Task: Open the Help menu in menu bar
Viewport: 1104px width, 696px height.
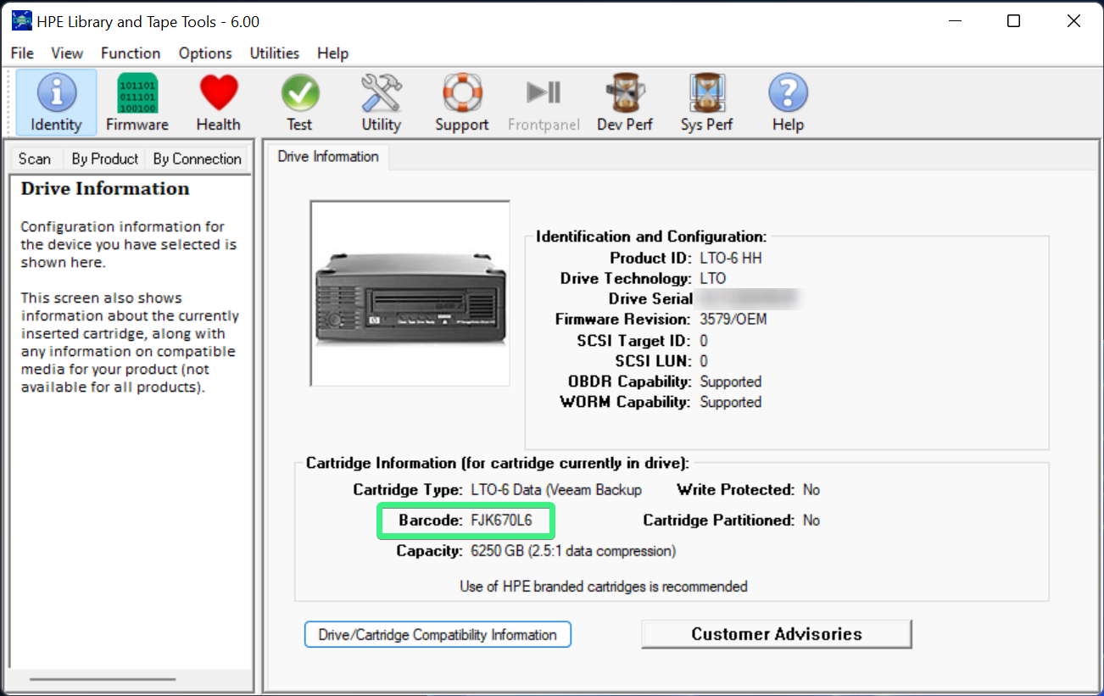Action: pyautogui.click(x=333, y=53)
